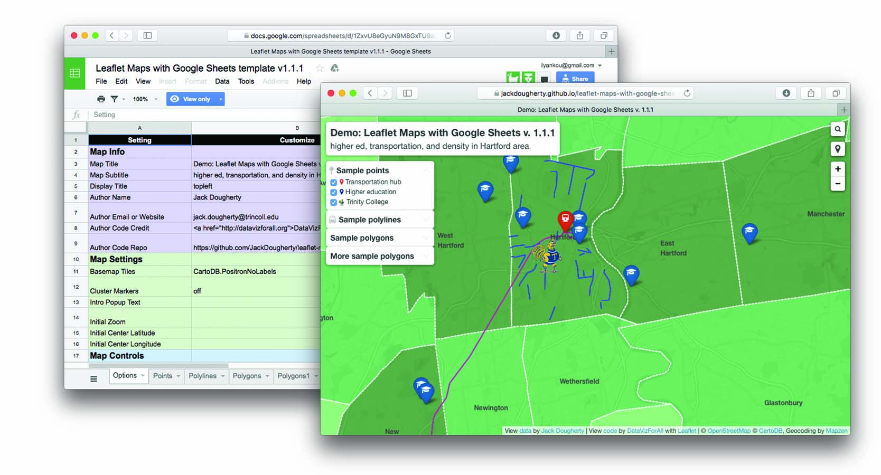Viewport: 881px width, 475px height.
Task: Open the all sheets list icon
Action: [93, 378]
